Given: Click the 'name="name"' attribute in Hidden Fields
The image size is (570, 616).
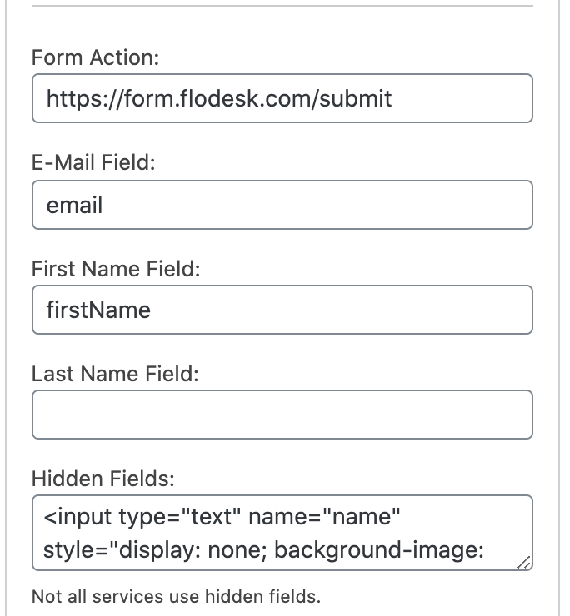Looking at the screenshot, I should coord(325,519).
